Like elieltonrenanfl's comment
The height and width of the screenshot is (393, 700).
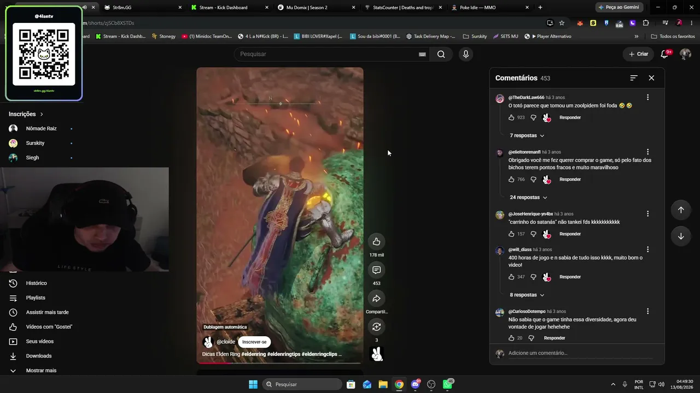pyautogui.click(x=511, y=179)
